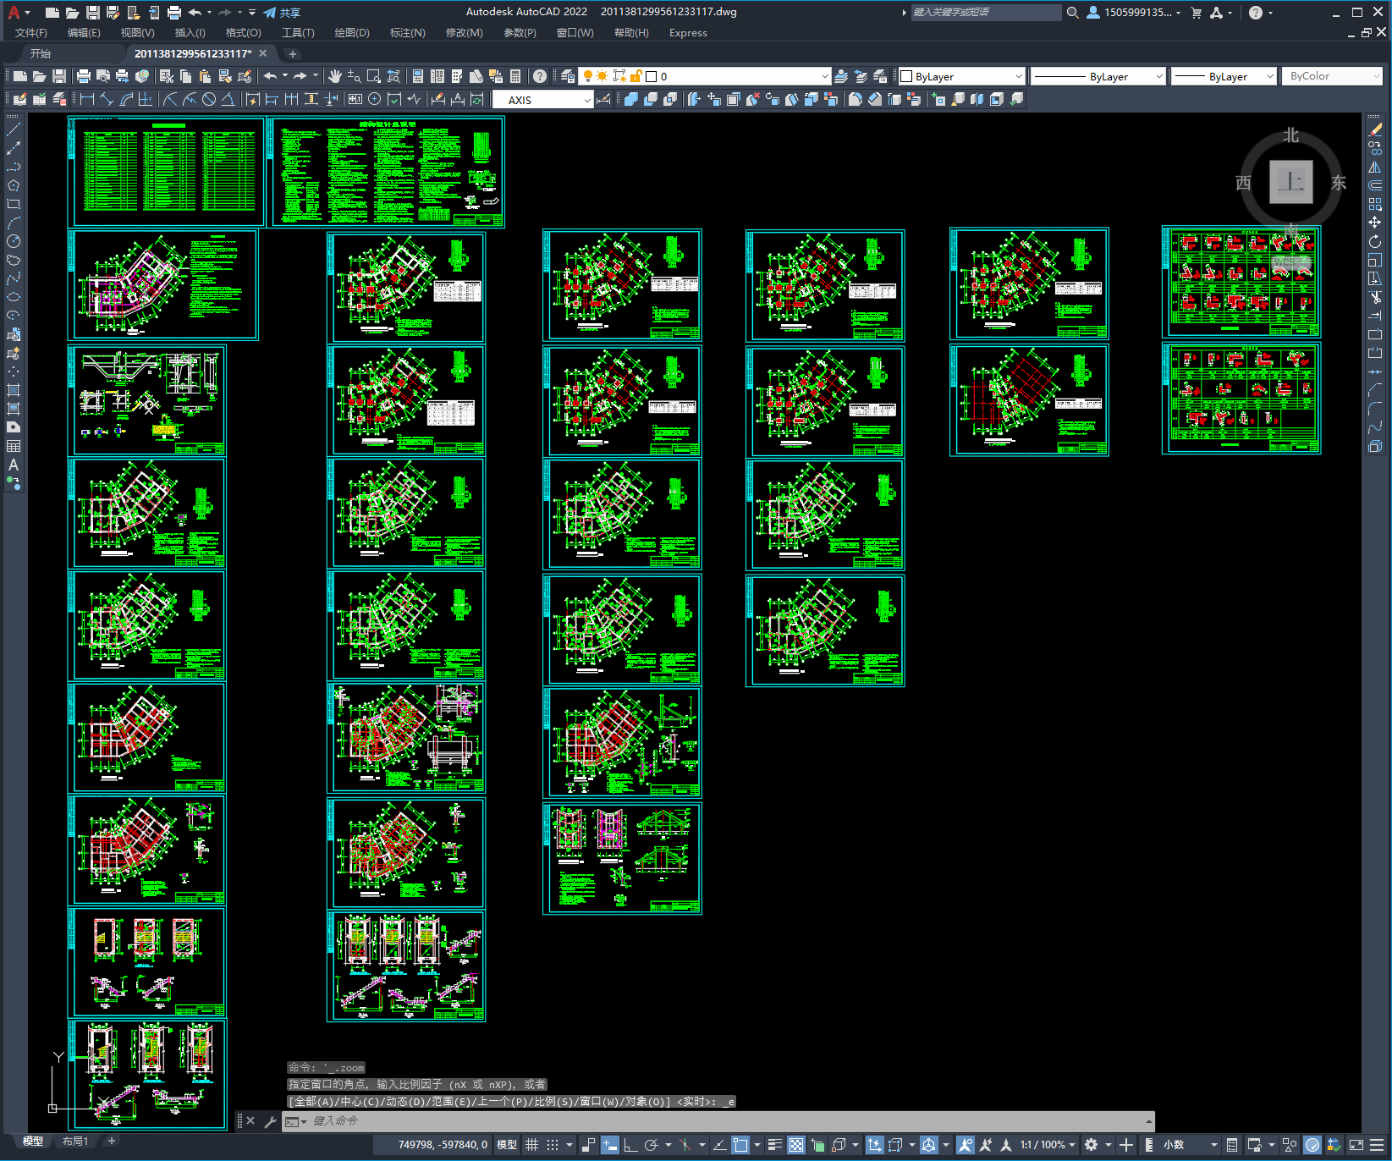Choose the Circle draw tool
1392x1161 pixels.
click(14, 241)
